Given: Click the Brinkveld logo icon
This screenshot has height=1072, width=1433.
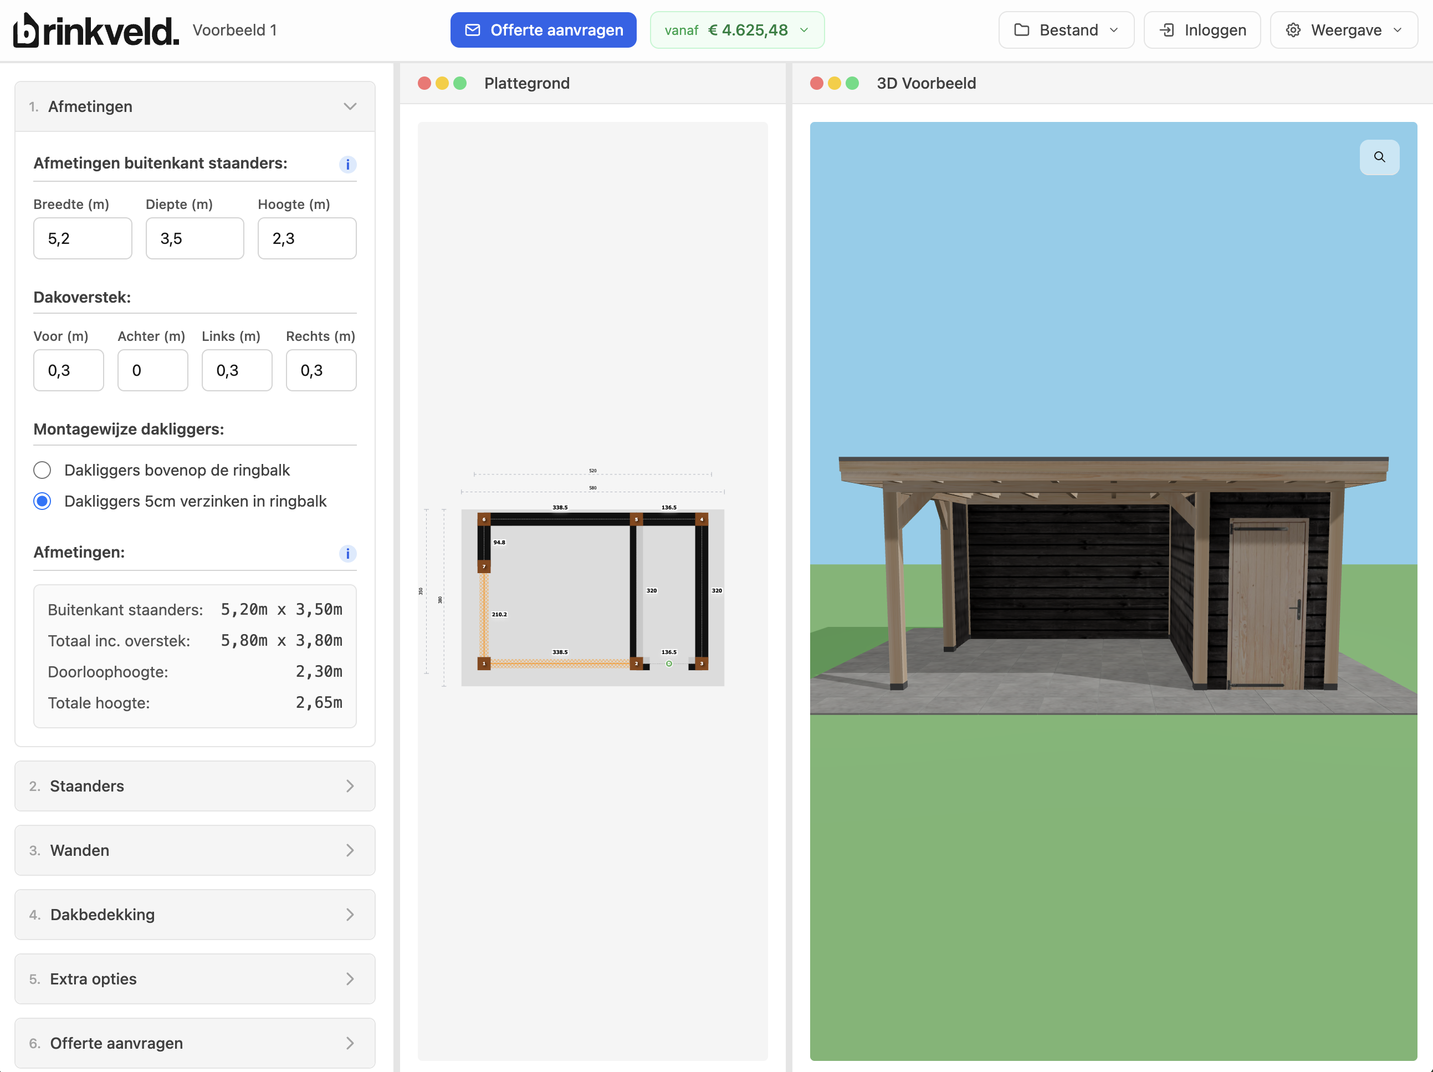Looking at the screenshot, I should tap(27, 30).
